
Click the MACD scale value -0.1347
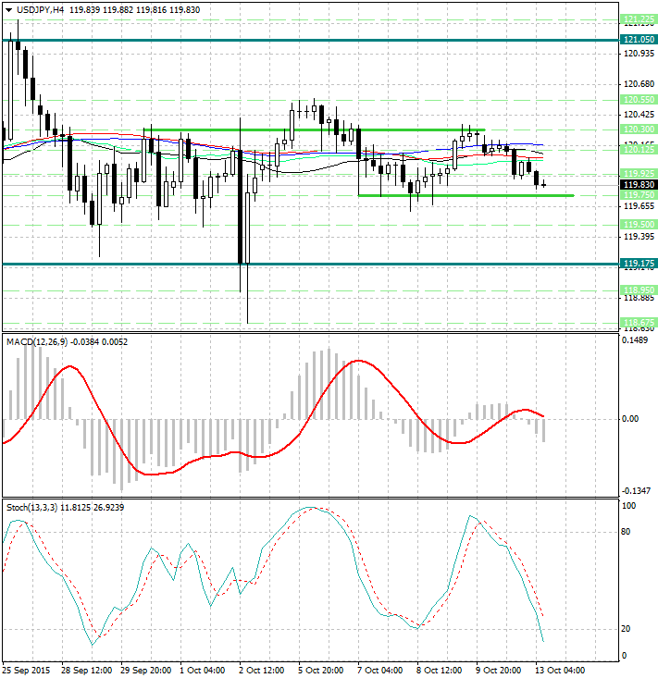(x=636, y=491)
